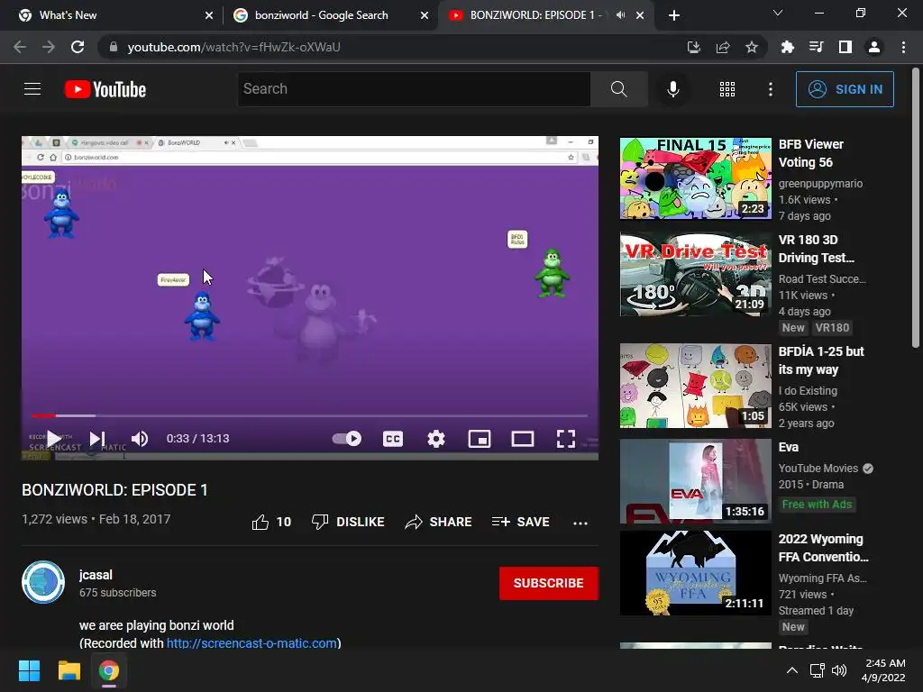Viewport: 923px width, 692px height.
Task: Open the BFB Viewer Voting 56 thumbnail
Action: [x=695, y=178]
